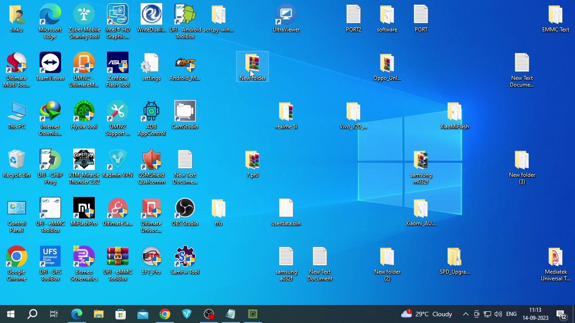Select the Vivo_Y20 folder
Screen dimensions: 575x323
(354, 116)
